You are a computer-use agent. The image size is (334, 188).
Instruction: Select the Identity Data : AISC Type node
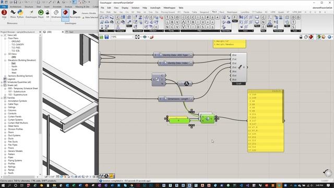click(173, 55)
